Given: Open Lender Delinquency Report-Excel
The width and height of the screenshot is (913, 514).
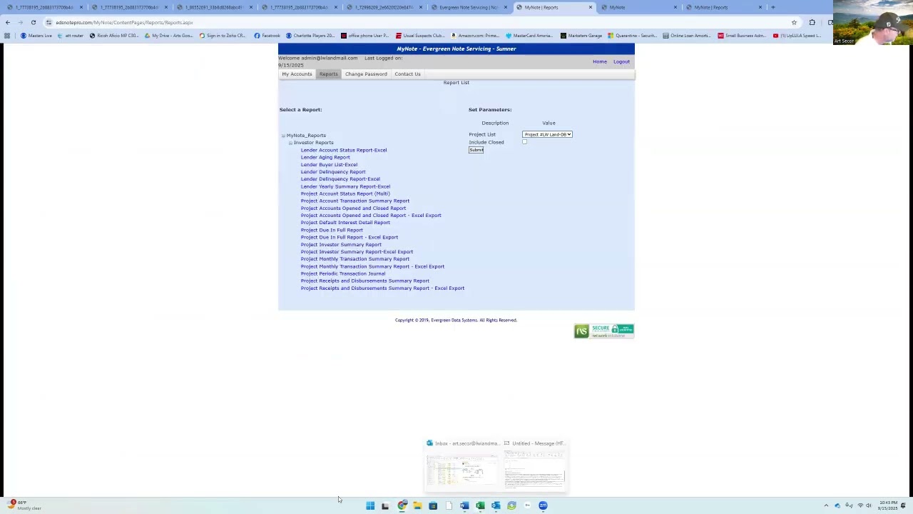Looking at the screenshot, I should 340,178.
